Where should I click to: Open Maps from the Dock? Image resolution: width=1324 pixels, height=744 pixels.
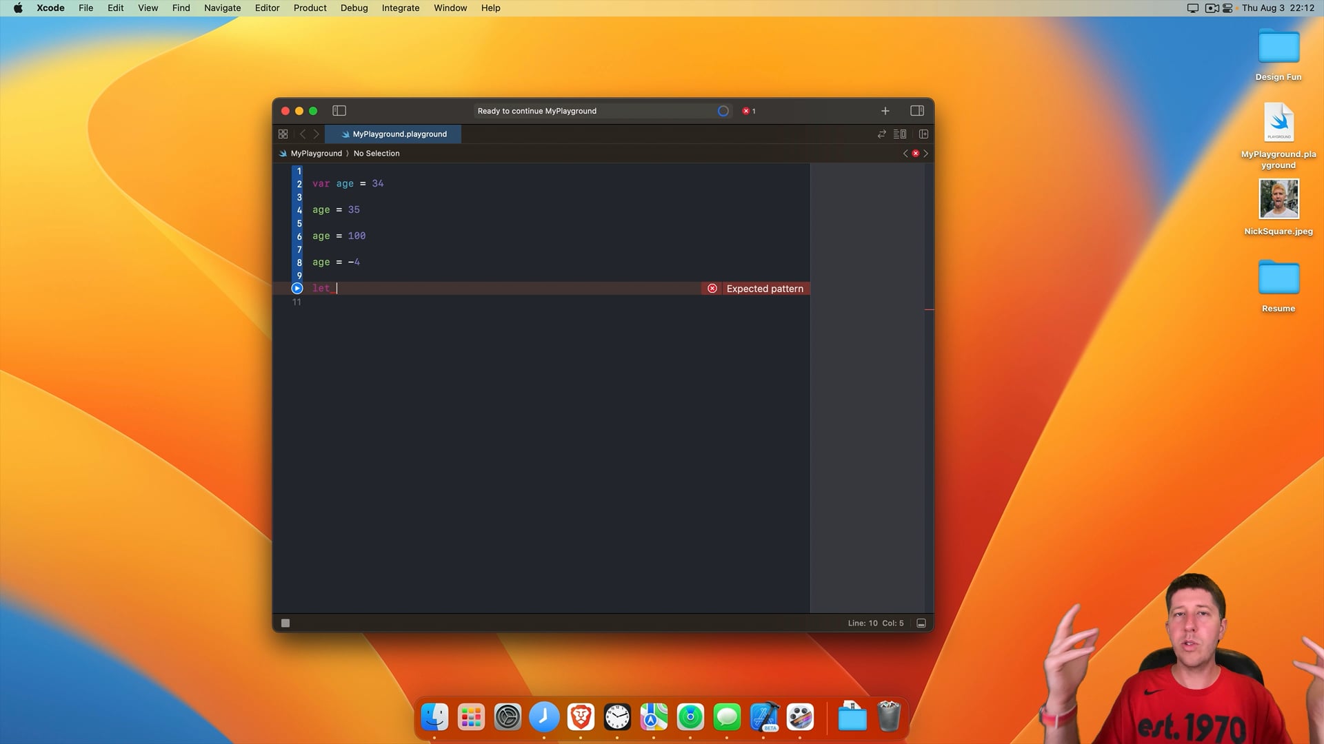pos(654,717)
